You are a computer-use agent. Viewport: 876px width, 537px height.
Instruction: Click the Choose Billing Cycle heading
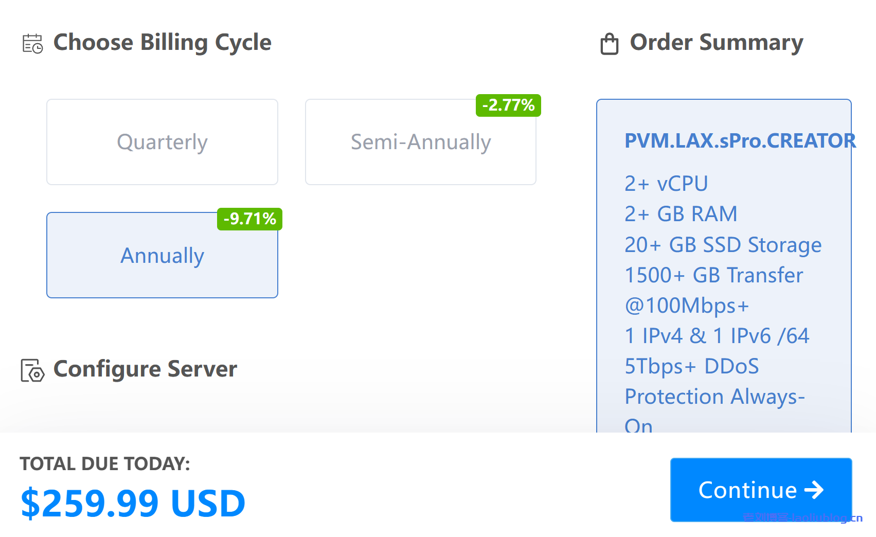point(163,43)
